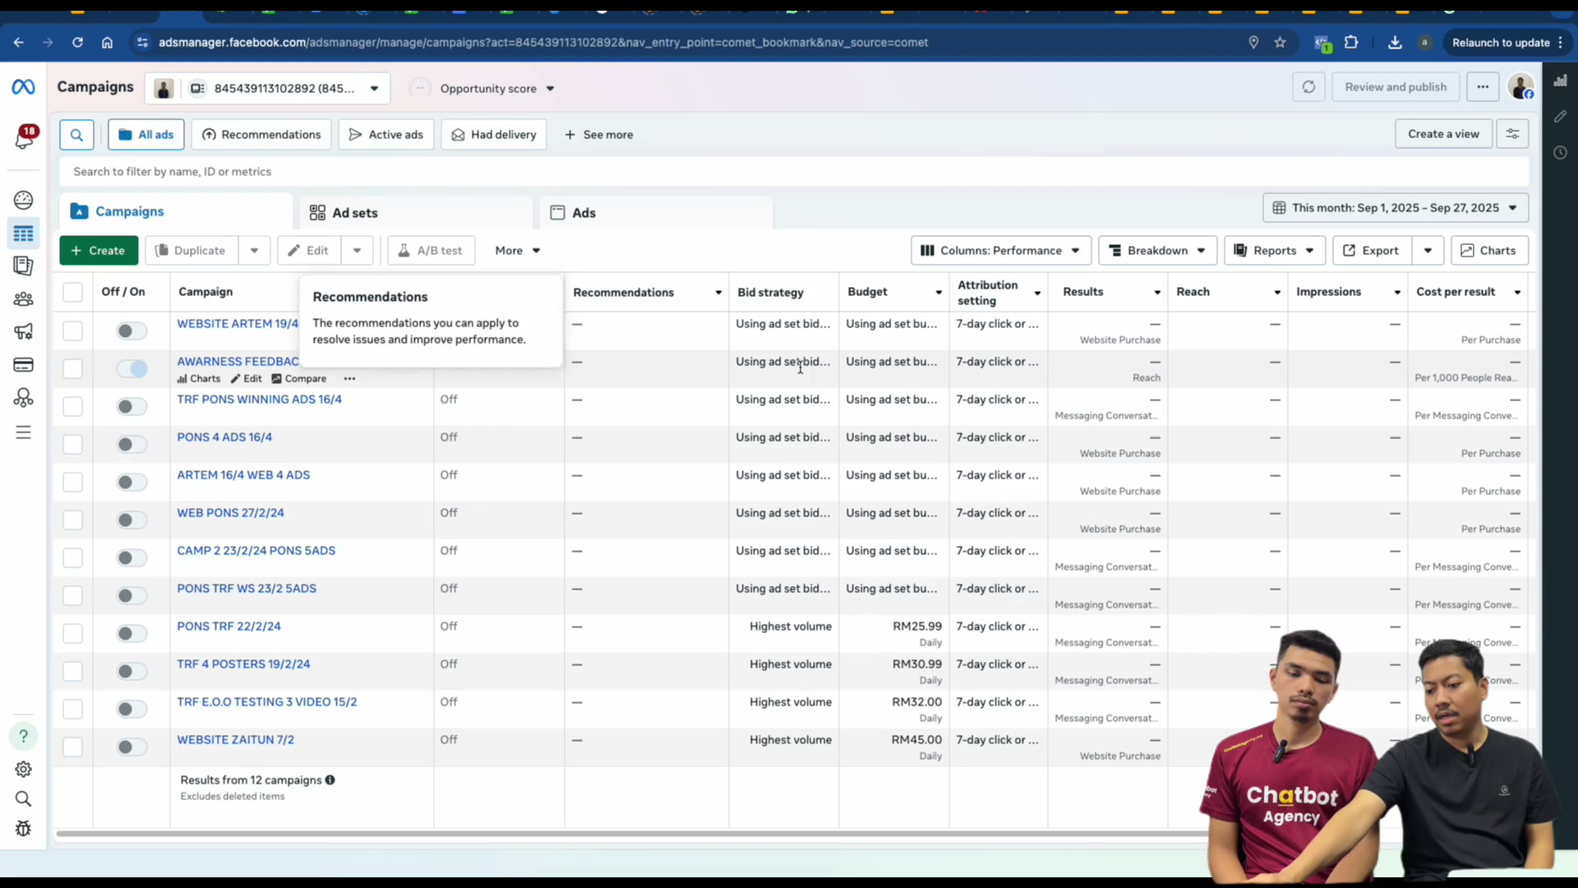Image resolution: width=1578 pixels, height=888 pixels.
Task: Open notifications bell with 18 badge
Action: 25,137
